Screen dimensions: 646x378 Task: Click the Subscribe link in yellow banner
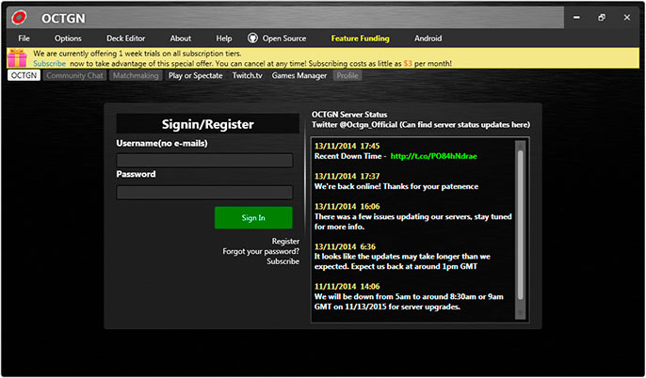tap(49, 63)
